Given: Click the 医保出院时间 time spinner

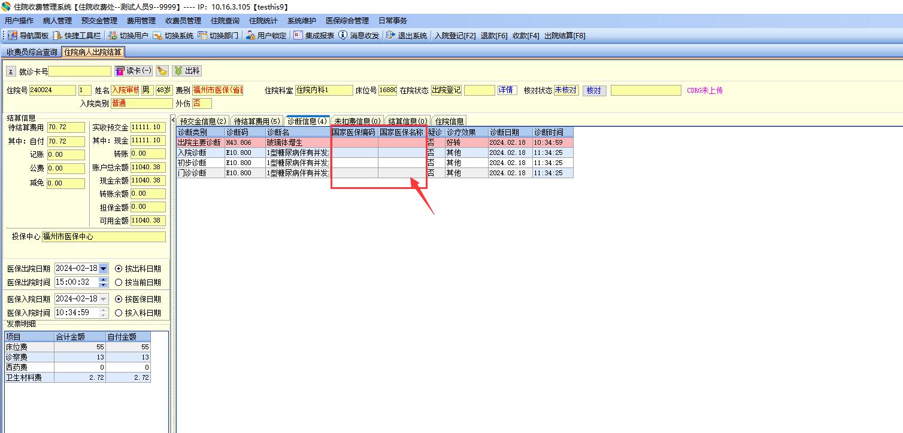Looking at the screenshot, I should tap(104, 282).
